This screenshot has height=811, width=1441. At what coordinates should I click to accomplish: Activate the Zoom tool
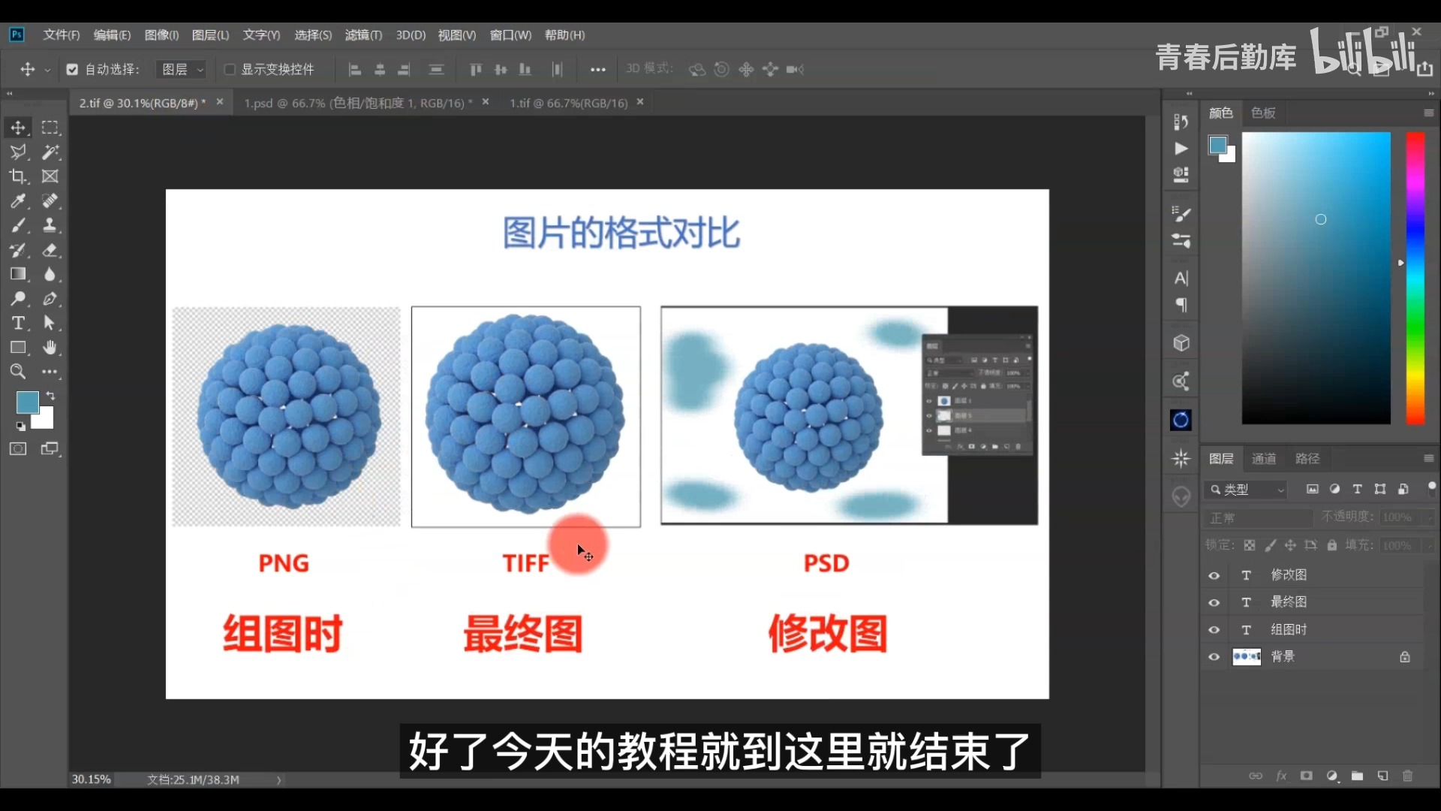coord(18,372)
